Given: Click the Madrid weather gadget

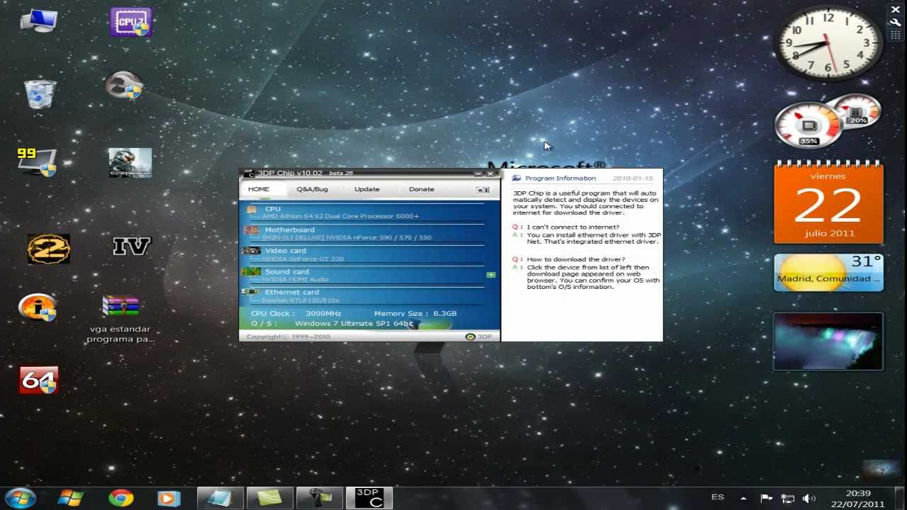Looking at the screenshot, I should (x=828, y=273).
